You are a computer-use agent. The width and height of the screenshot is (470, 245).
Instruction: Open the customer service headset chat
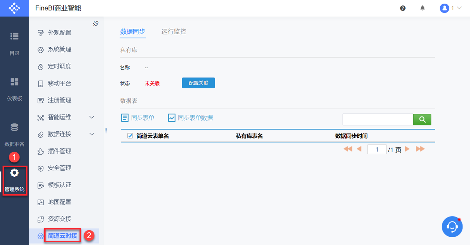point(452,227)
